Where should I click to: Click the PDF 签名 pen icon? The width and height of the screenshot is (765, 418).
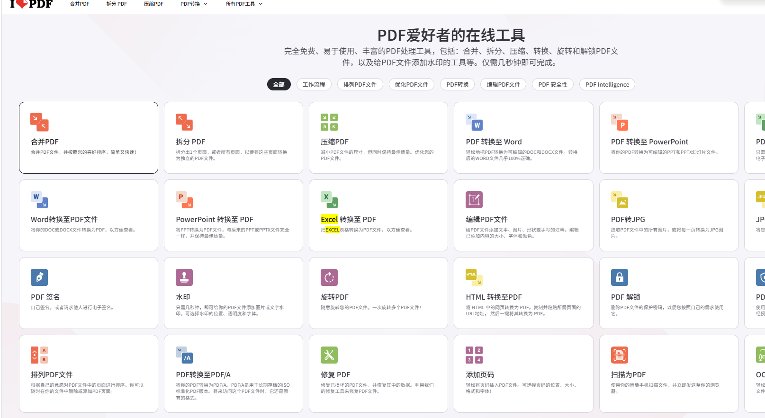coord(39,277)
